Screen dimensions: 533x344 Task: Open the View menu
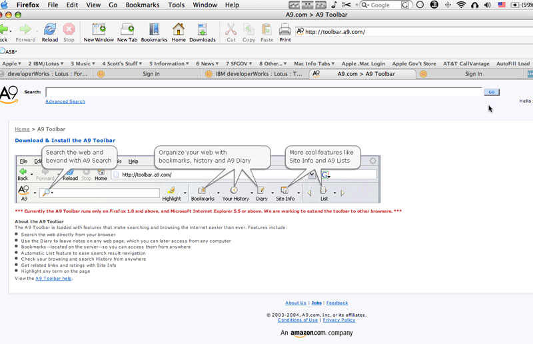point(93,5)
